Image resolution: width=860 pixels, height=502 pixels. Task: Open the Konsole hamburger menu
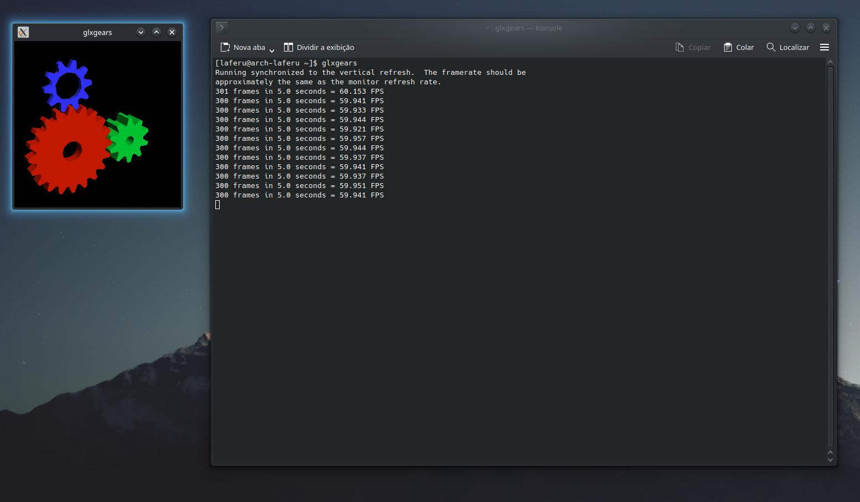point(824,47)
